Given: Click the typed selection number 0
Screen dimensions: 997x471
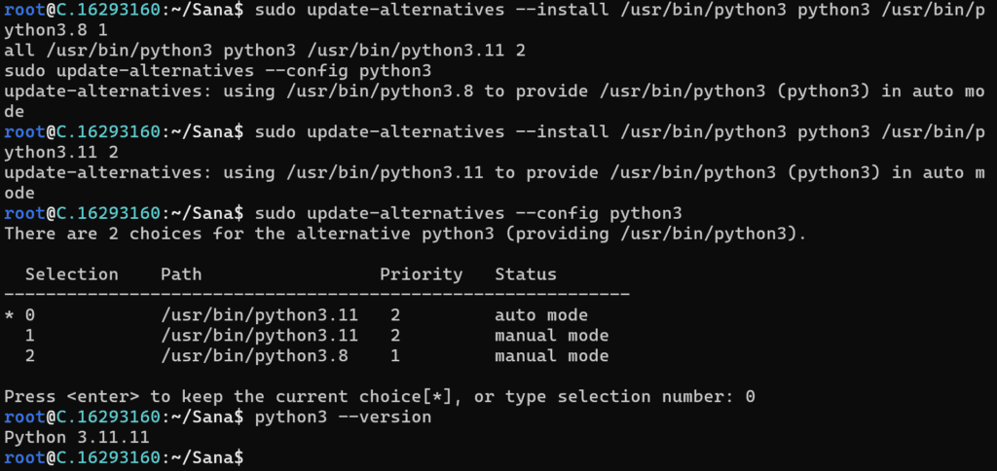Looking at the screenshot, I should pos(751,397).
